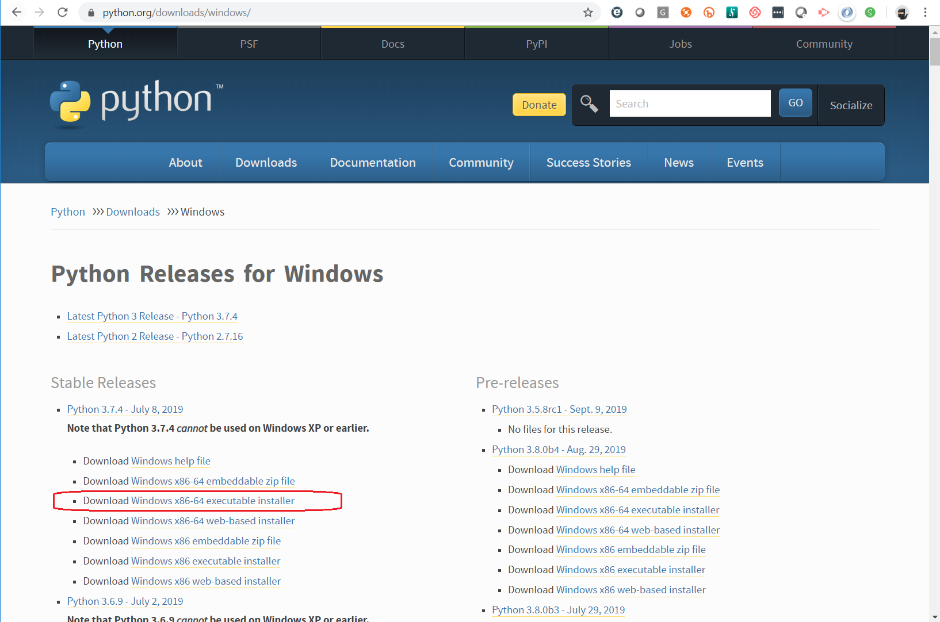Open the News navigation menu
940x622 pixels.
click(679, 163)
